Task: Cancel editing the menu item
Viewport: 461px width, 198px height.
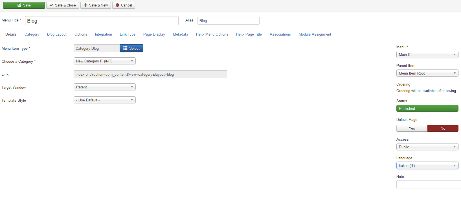Action: click(124, 5)
